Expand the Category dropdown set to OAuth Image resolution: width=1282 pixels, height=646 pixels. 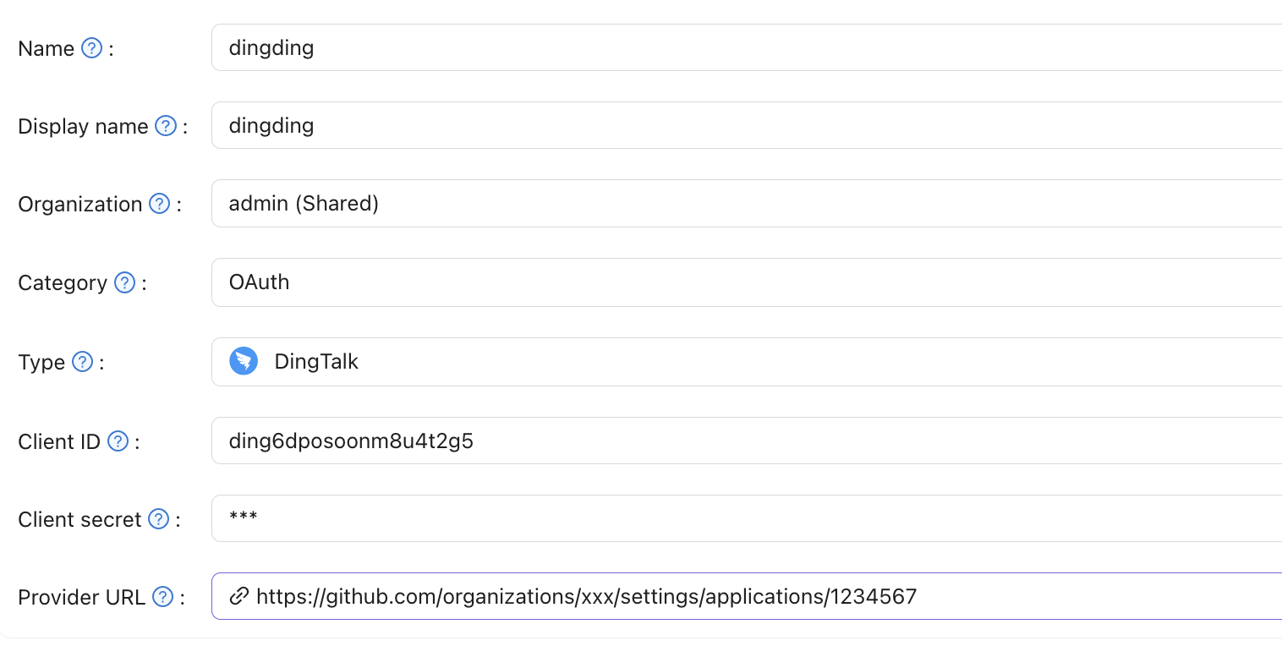tap(744, 282)
